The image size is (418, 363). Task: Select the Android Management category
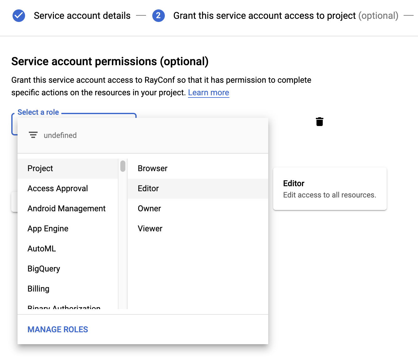(x=66, y=208)
